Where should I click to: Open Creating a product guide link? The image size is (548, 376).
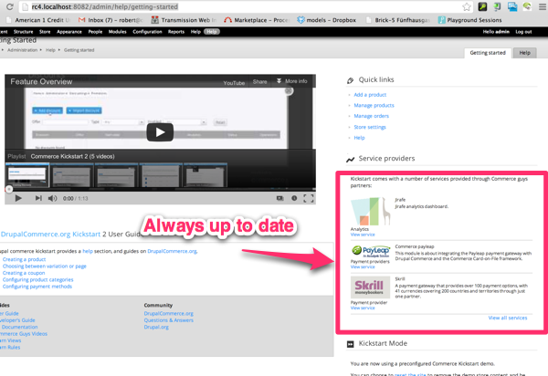(x=24, y=259)
